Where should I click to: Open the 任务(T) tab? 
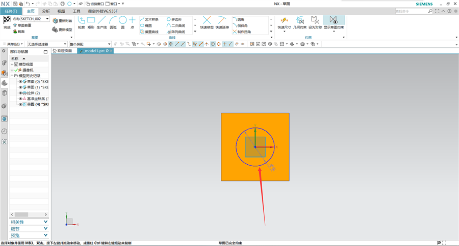point(11,11)
